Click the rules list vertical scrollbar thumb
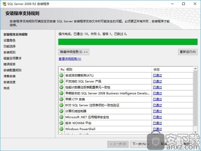 (x=195, y=98)
